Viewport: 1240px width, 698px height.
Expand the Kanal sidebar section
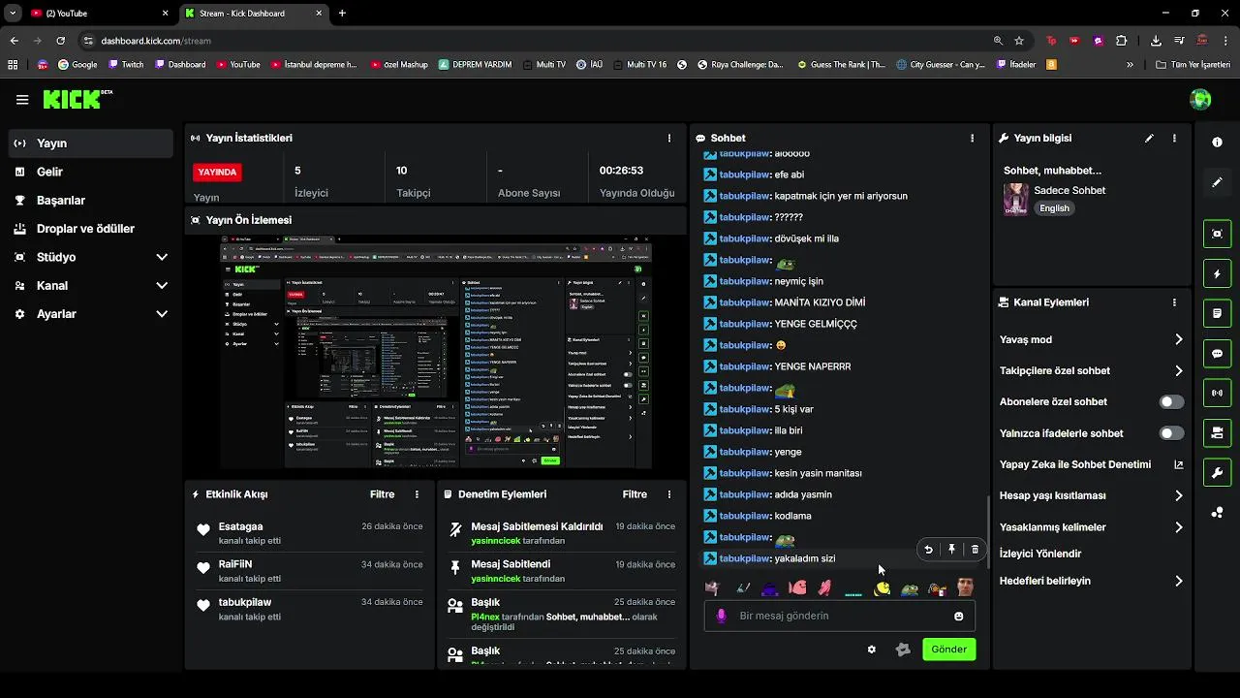pos(162,286)
